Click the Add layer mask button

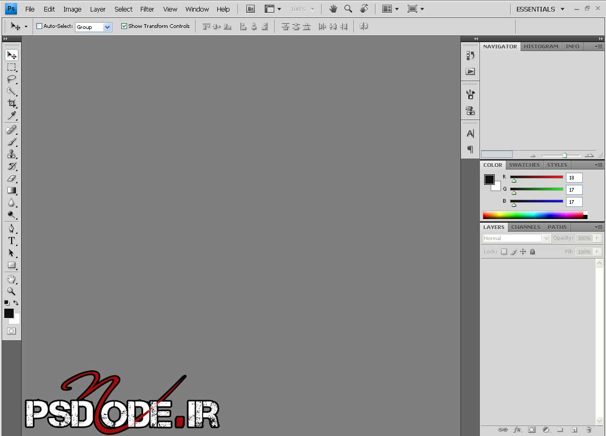532,430
